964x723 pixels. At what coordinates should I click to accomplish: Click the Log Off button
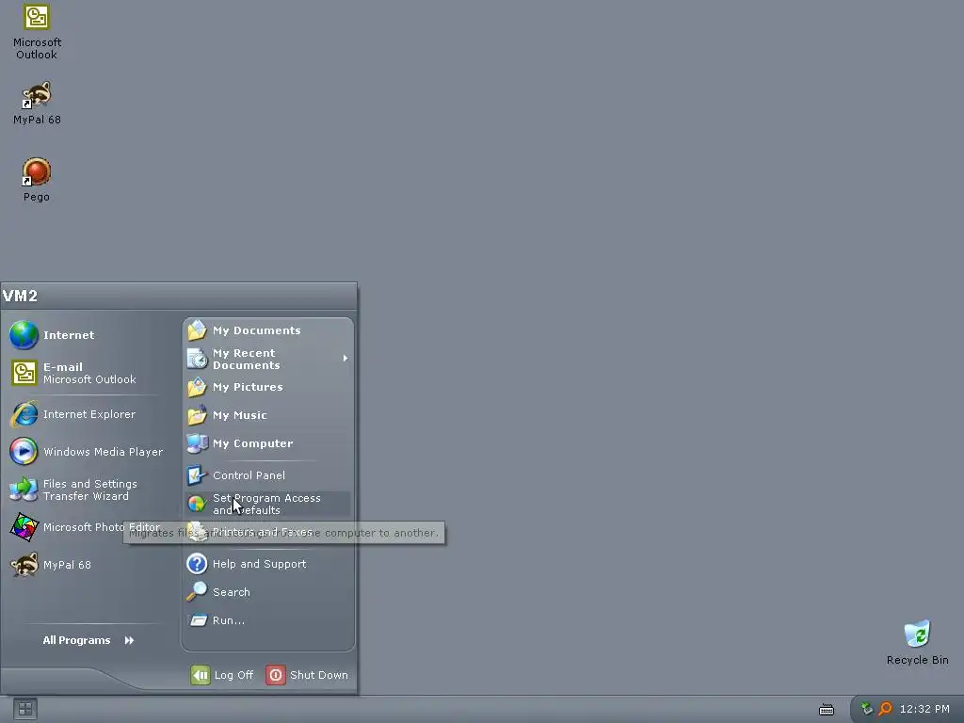[222, 675]
